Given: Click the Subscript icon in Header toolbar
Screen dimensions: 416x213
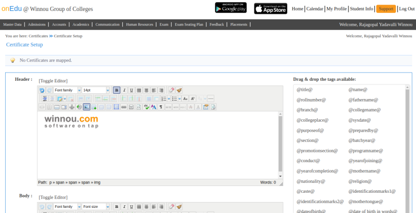Looking at the screenshot, I should (x=185, y=98).
